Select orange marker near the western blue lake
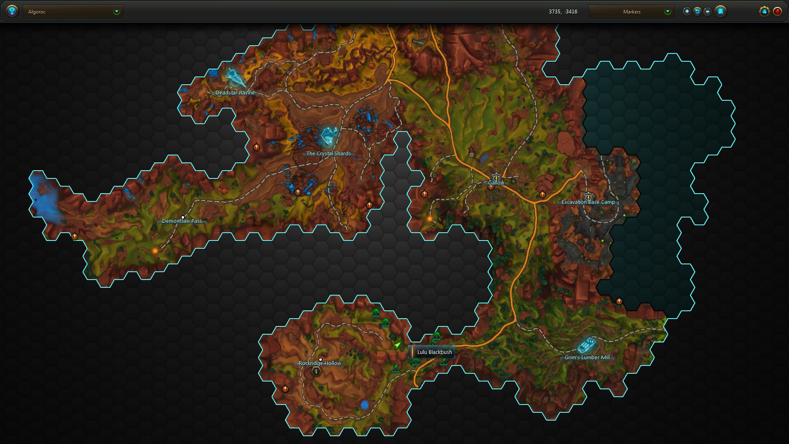The image size is (789, 444). [74, 236]
